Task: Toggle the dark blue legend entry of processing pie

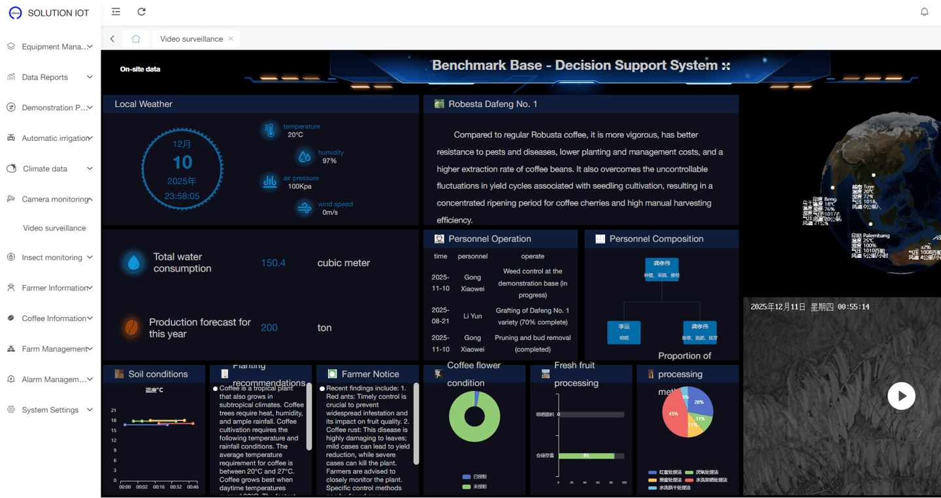Action: pos(665,472)
